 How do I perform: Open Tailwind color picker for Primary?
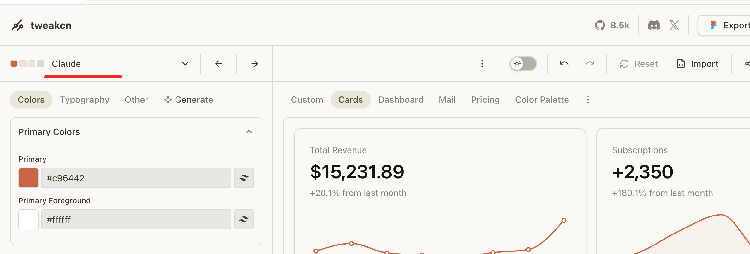click(x=244, y=178)
